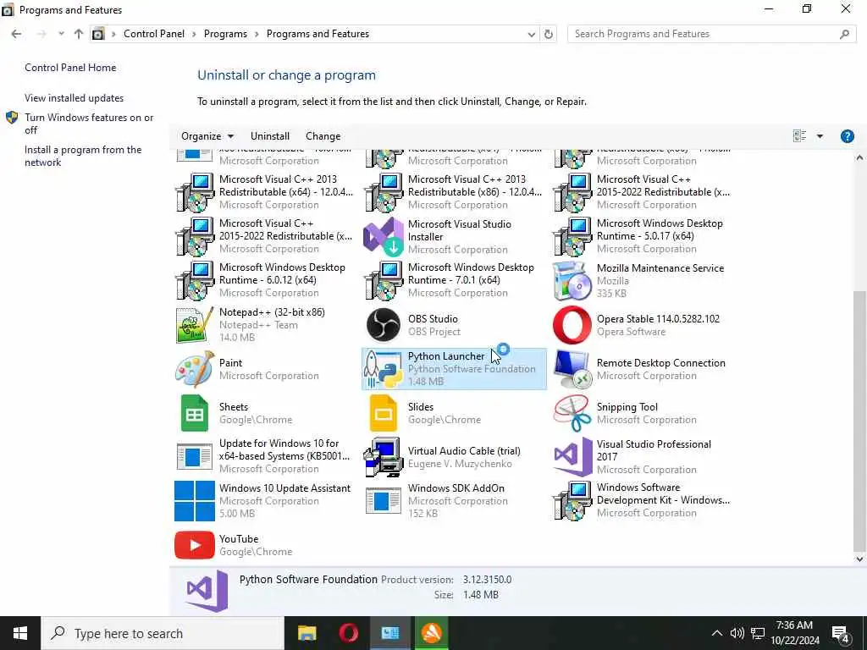Select Microsoft Windows Desktop Runtime - 7.0.1 (x64)
The width and height of the screenshot is (867, 650).
[x=454, y=280]
